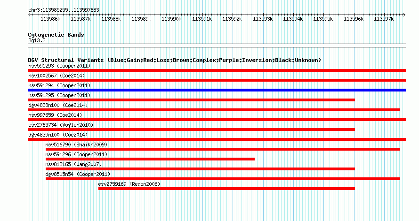The image size is (419, 221).
Task: Select the red bar for dgv8505n54
Action: pos(223,179)
